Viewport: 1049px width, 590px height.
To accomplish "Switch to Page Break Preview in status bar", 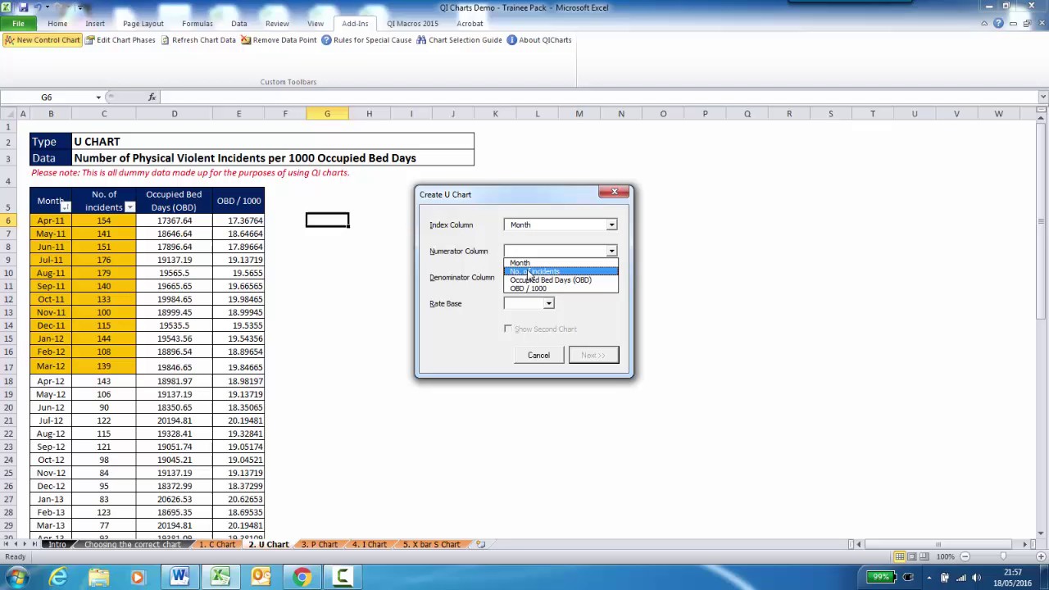I will tap(924, 556).
